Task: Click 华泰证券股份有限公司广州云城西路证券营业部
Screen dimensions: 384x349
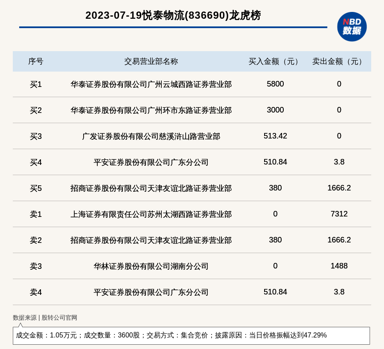Action: 151,84
